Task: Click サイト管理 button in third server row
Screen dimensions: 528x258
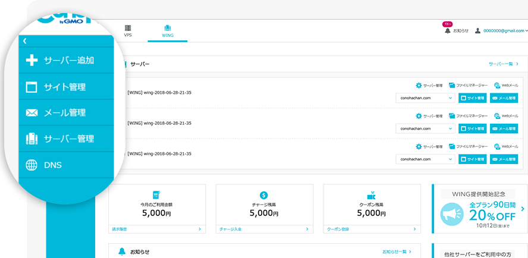Action: point(472,159)
